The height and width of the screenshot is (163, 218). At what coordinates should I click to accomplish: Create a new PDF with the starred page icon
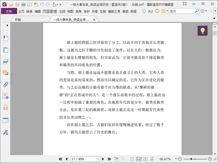click(36, 5)
